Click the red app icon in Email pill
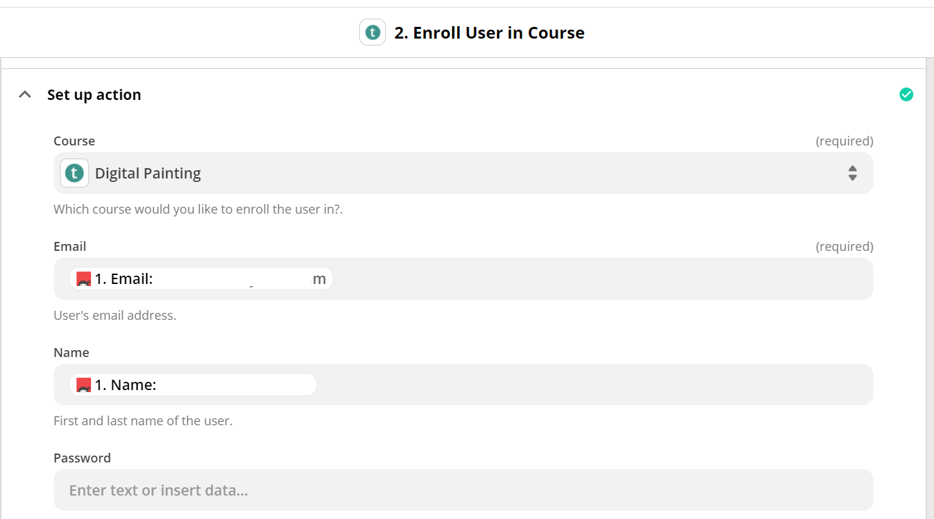 [x=84, y=279]
